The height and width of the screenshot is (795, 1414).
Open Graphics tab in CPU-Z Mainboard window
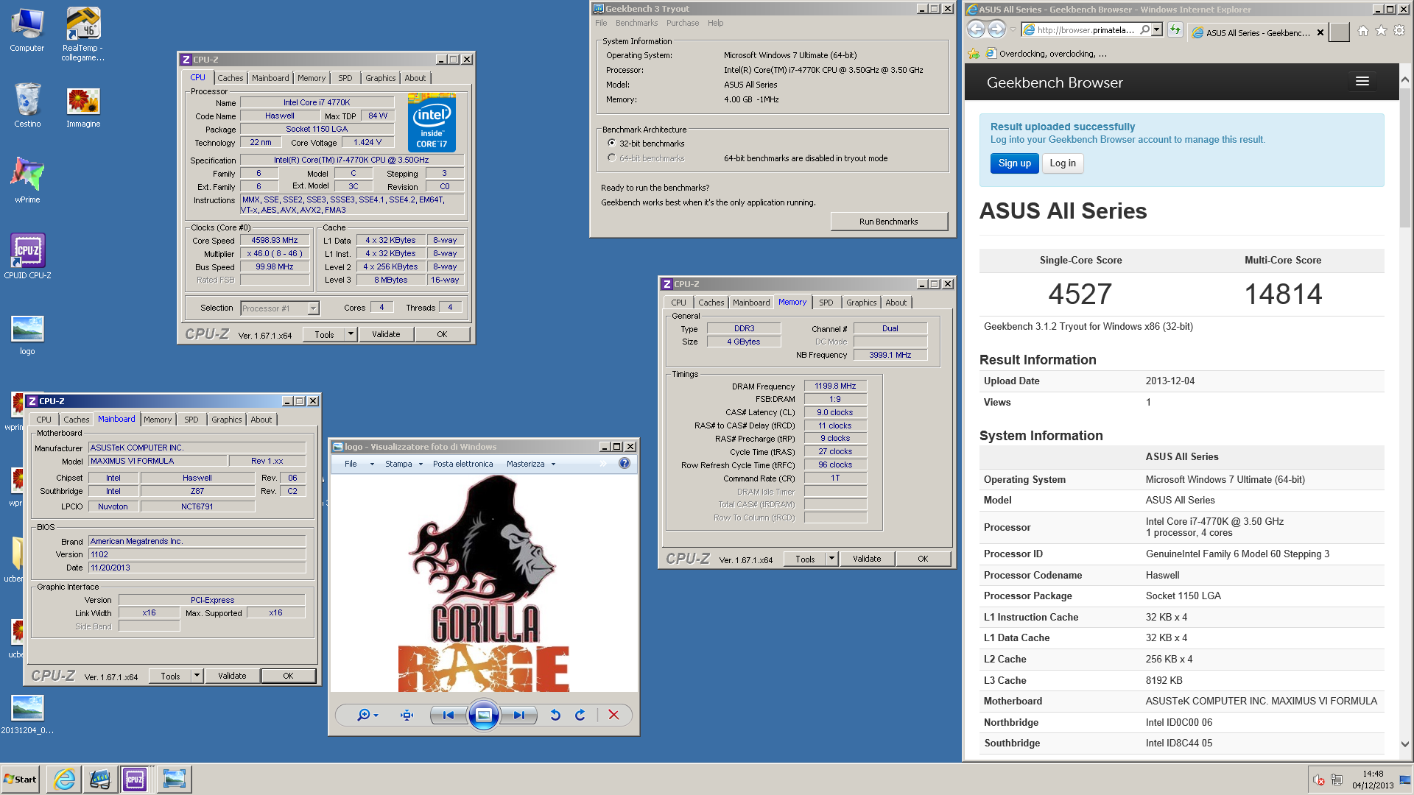(226, 420)
